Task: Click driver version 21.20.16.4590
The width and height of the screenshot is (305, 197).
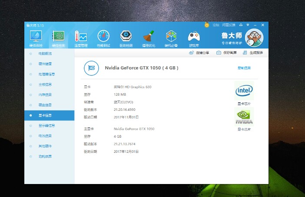Action: point(125,110)
